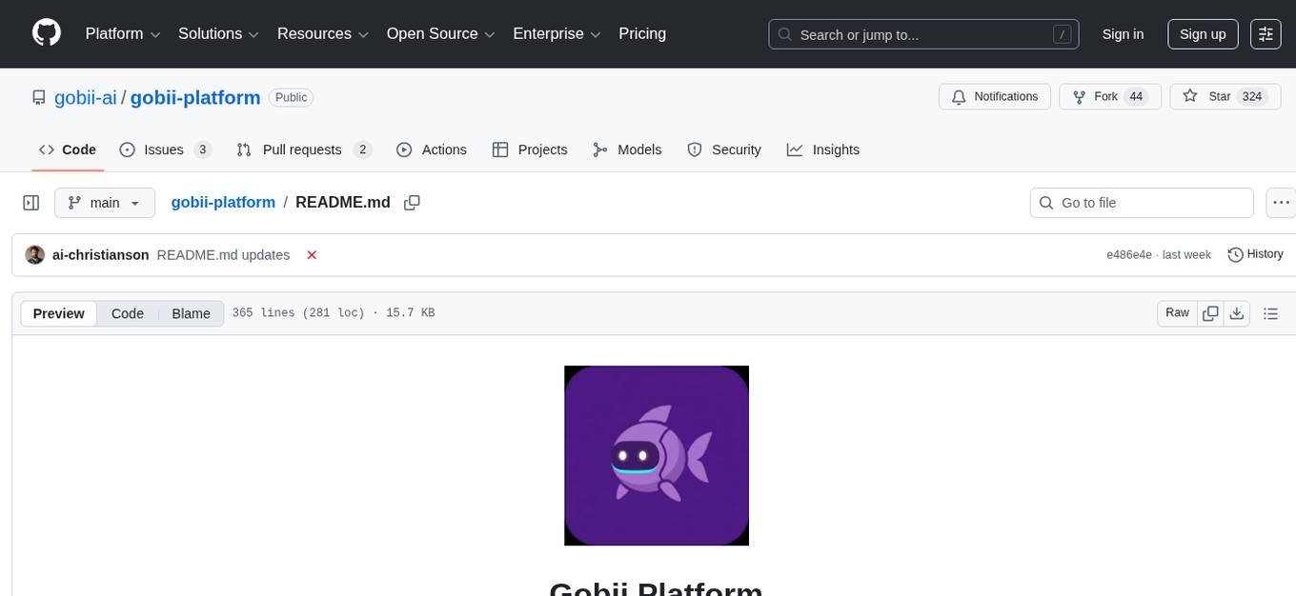Open the main branch selector
The height and width of the screenshot is (596, 1296).
[x=104, y=202]
